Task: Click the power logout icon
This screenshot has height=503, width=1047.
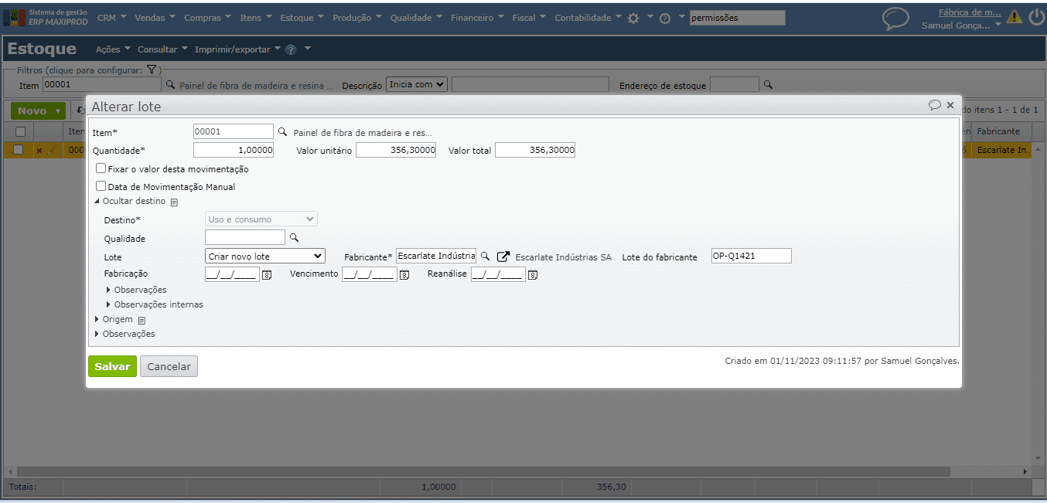Action: coord(1036,17)
